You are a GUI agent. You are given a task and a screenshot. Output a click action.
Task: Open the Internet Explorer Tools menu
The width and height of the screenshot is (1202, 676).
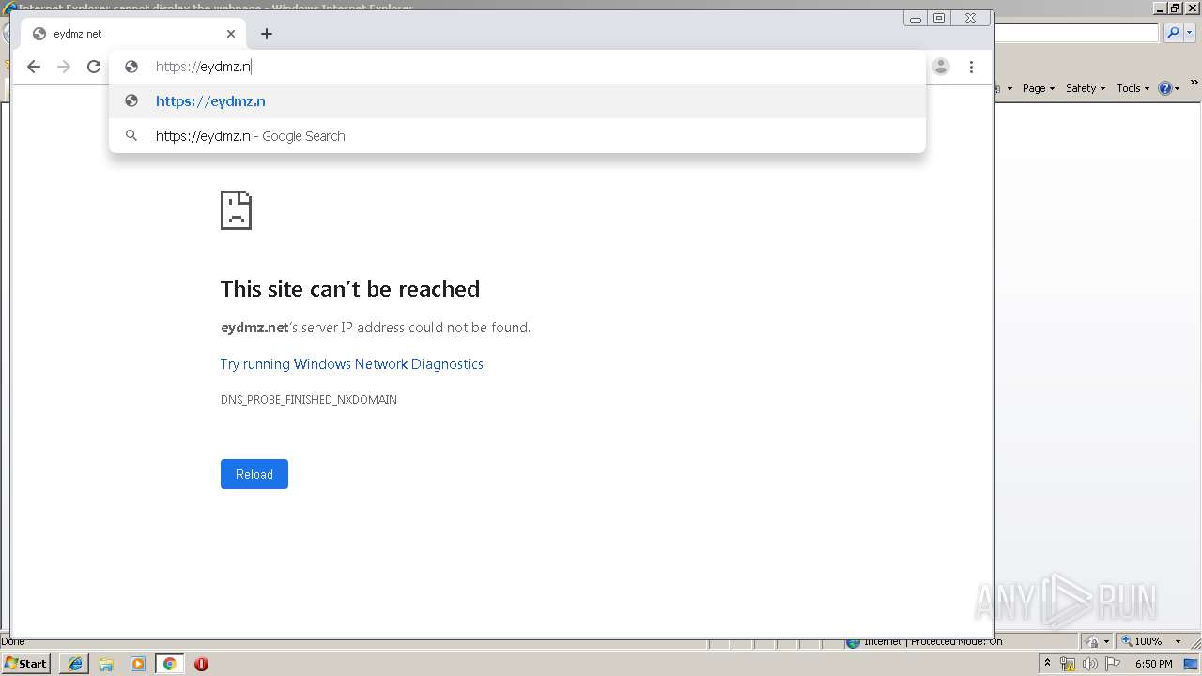tap(1133, 88)
